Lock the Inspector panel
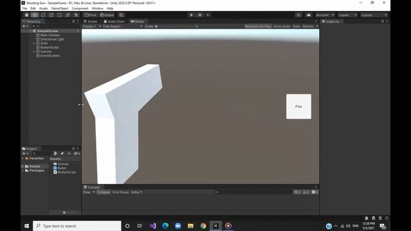Viewport: 411px width, 231px height. (383, 21)
